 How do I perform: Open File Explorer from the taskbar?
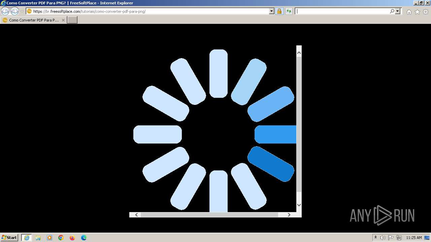(x=38, y=238)
